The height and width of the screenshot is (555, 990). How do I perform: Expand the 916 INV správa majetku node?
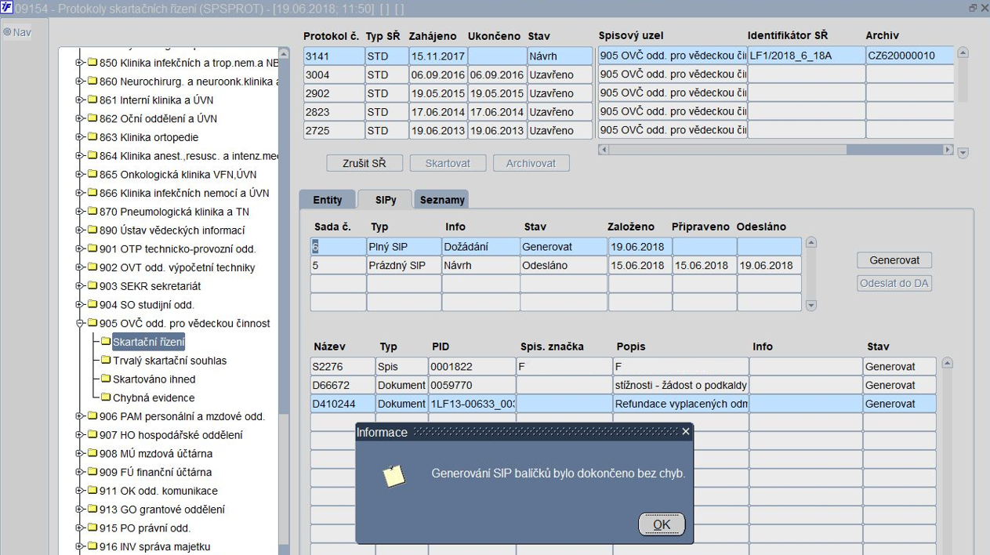(x=79, y=547)
